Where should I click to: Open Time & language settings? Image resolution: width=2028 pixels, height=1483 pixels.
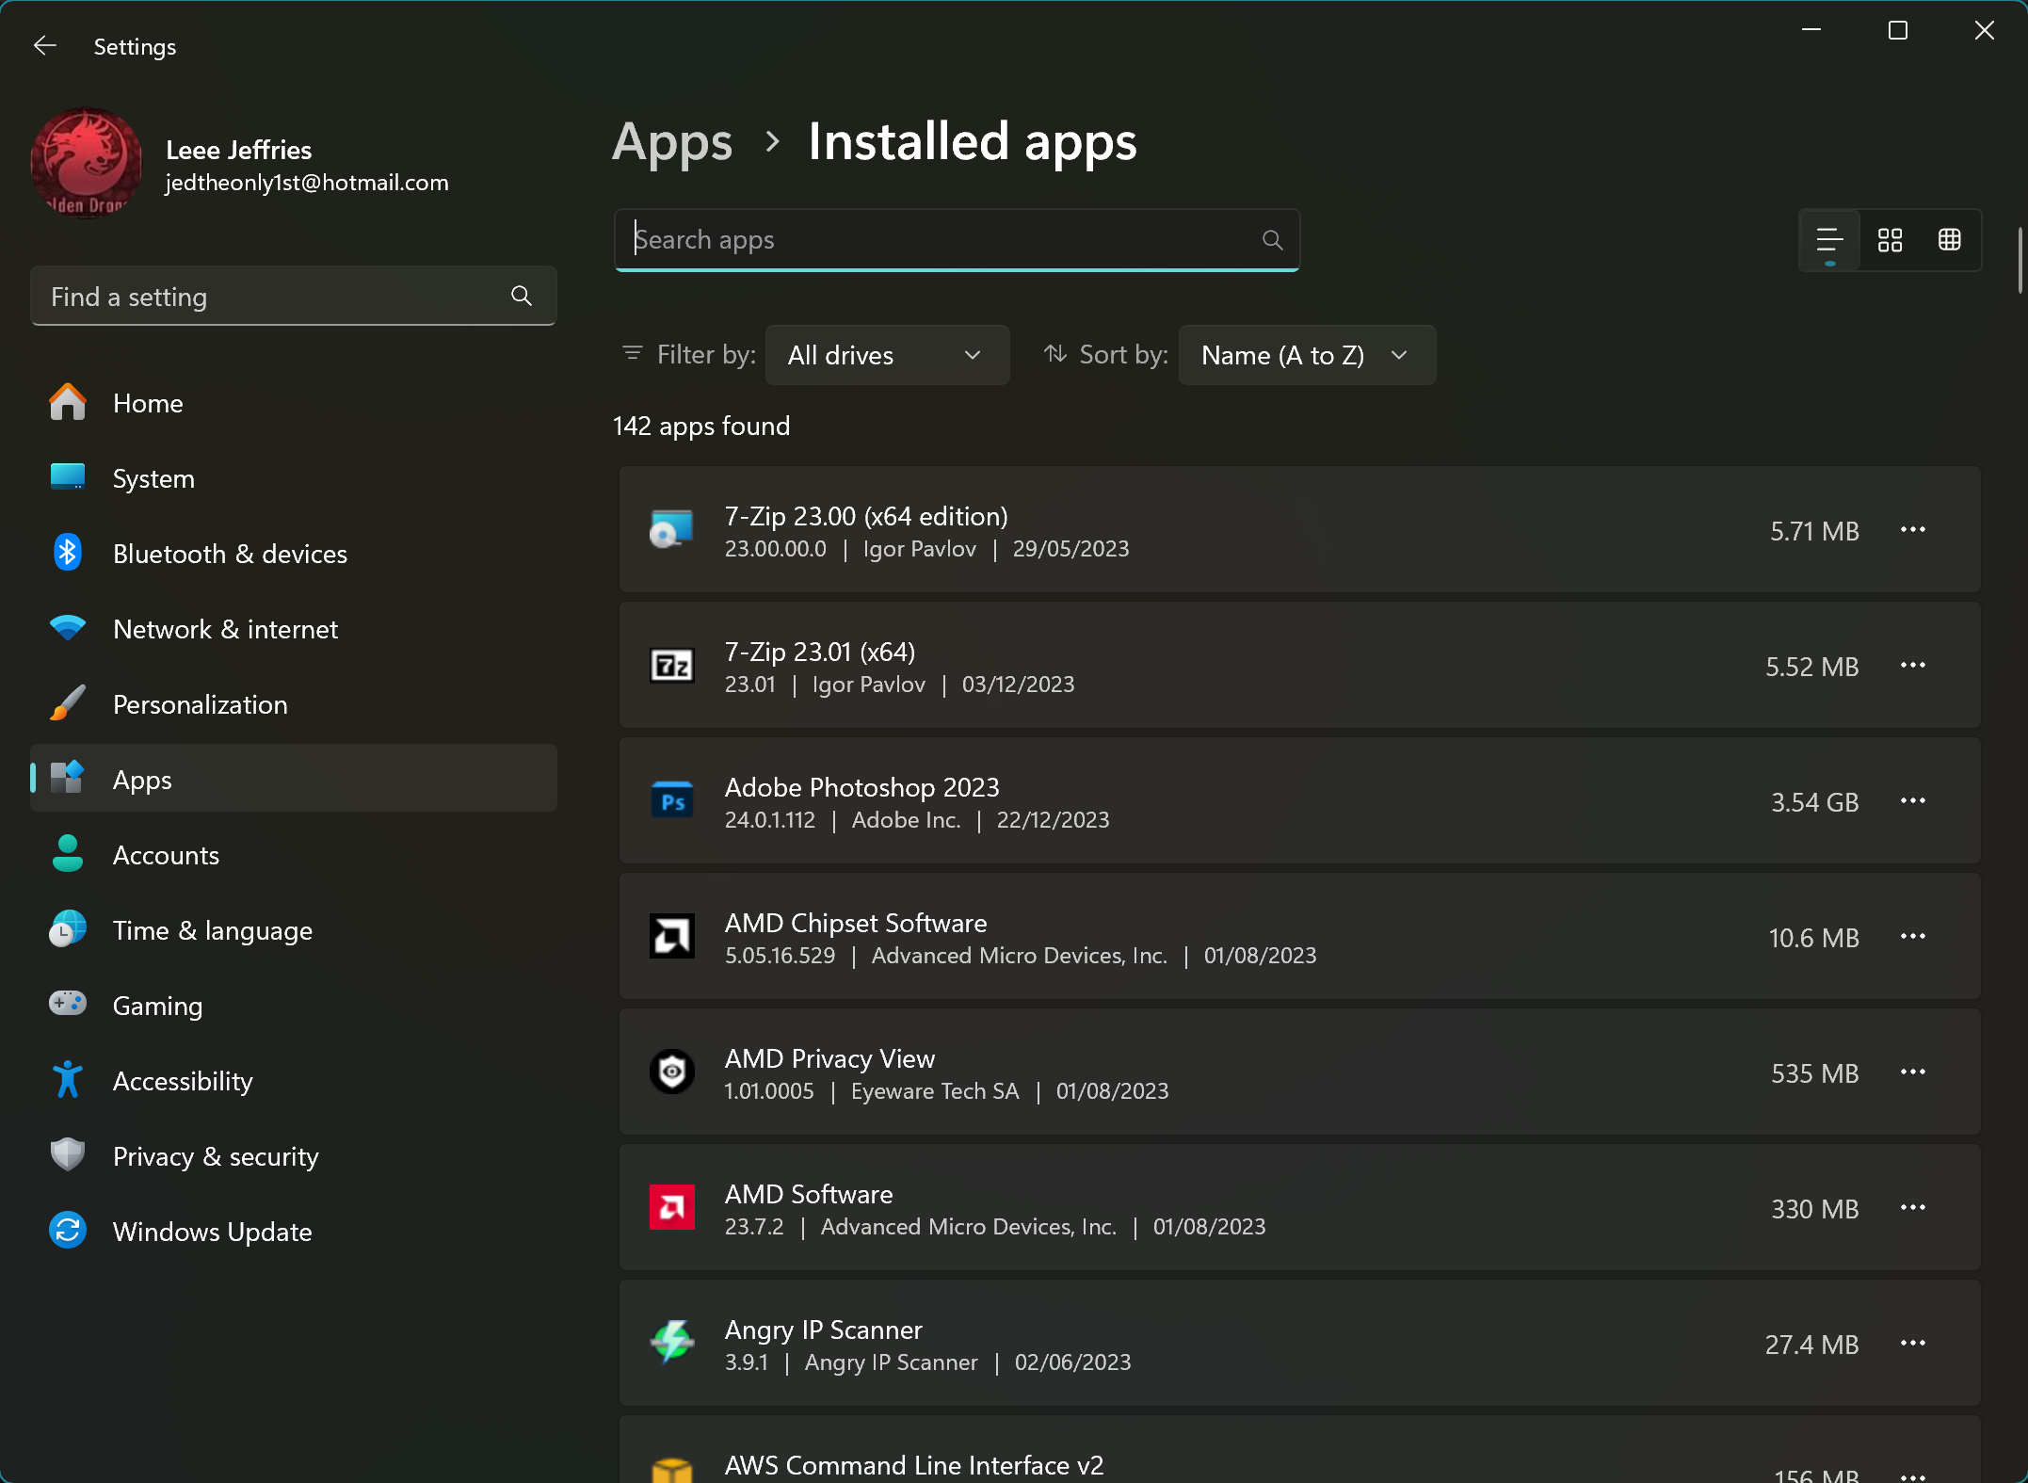(x=293, y=930)
